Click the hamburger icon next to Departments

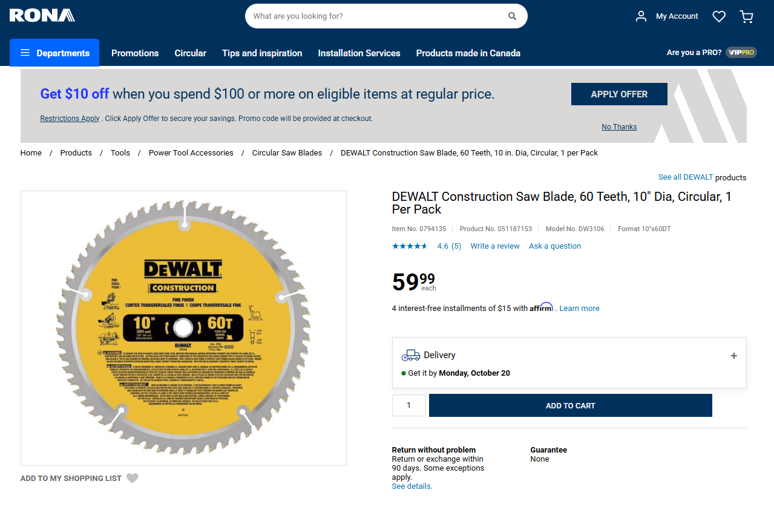tap(25, 53)
